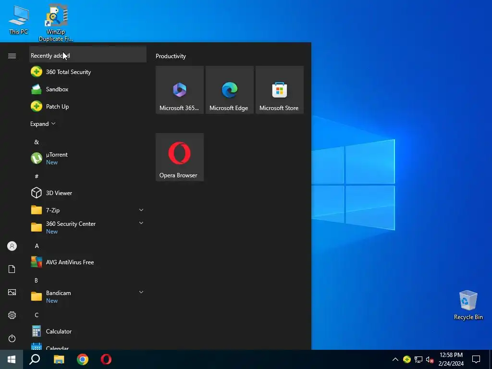This screenshot has height=369, width=492.
Task: Open the 7-Zip folder entry
Action: (x=88, y=210)
